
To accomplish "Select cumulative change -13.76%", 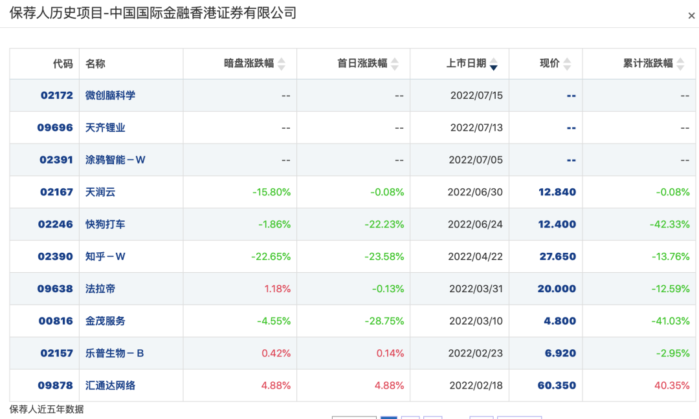I will [671, 257].
